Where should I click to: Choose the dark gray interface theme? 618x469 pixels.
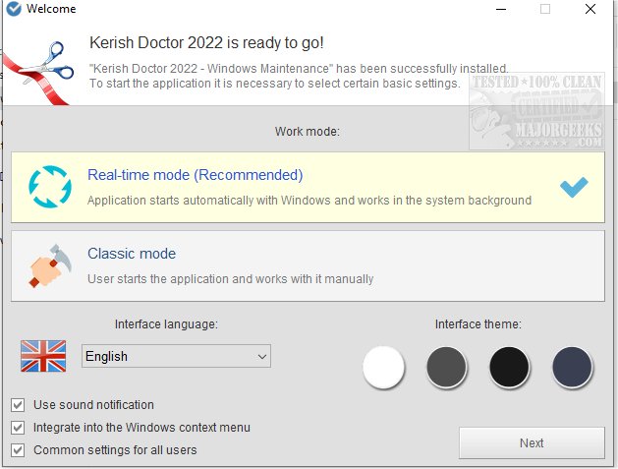pyautogui.click(x=446, y=367)
